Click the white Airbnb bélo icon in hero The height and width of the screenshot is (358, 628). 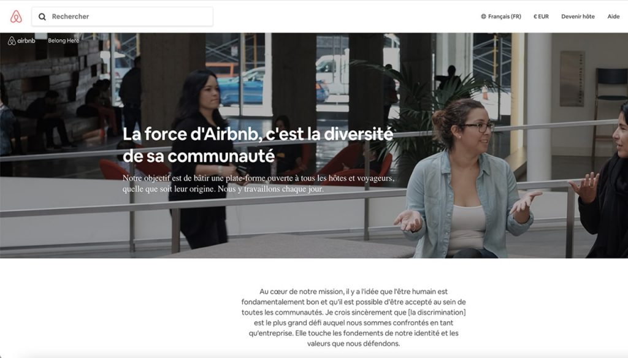[x=12, y=40]
